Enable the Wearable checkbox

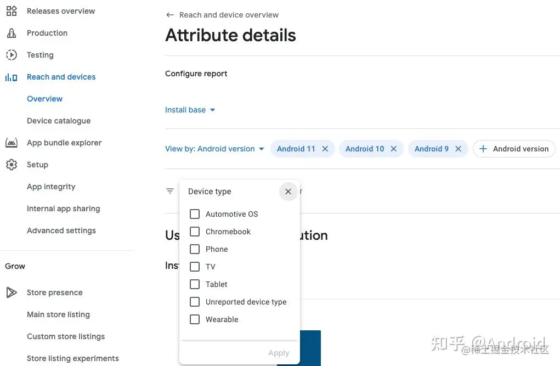pos(195,319)
